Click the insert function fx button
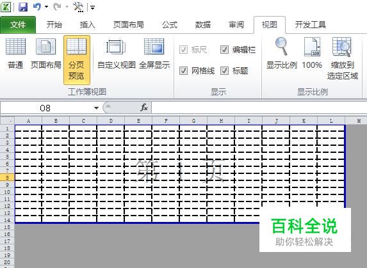367x268 pixels. coord(144,107)
